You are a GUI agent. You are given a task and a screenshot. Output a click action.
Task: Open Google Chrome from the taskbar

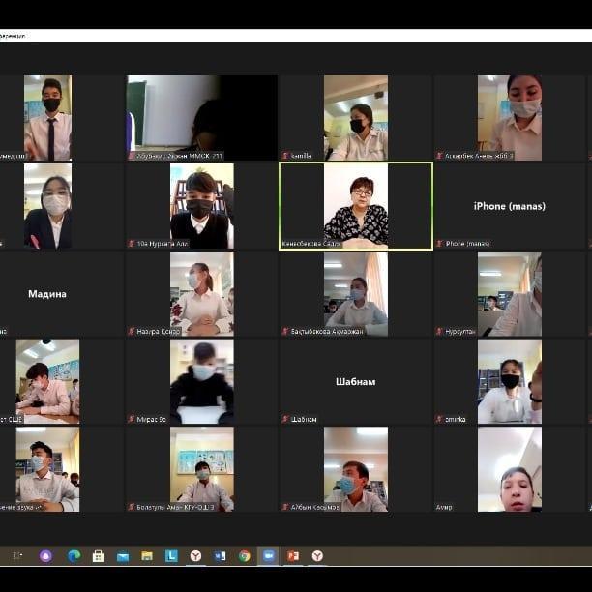pyautogui.click(x=244, y=556)
